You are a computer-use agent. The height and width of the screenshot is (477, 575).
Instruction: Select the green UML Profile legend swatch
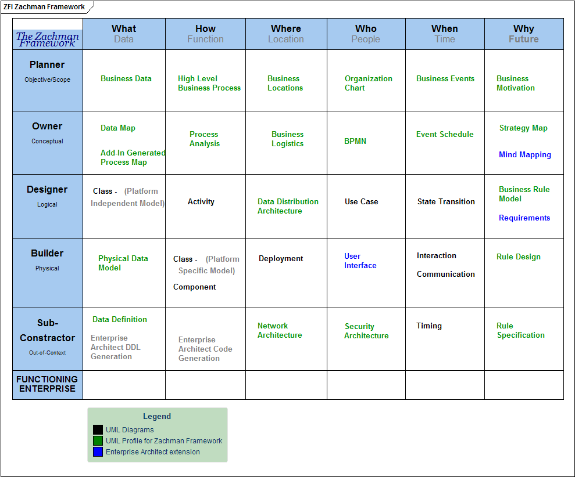click(x=98, y=441)
